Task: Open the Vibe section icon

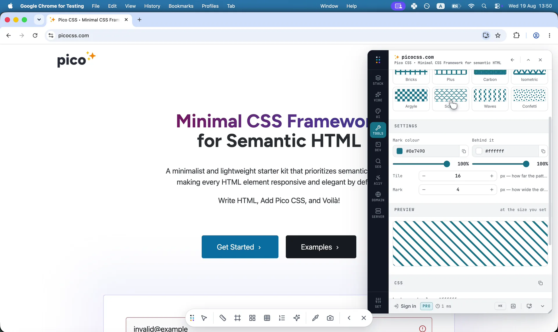Action: (x=378, y=97)
